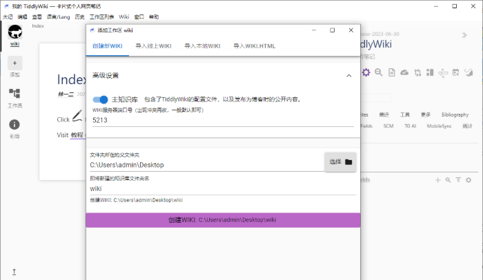The height and width of the screenshot is (280, 483).
Task: Click the sync arrows icon in toolbar
Action: pos(417,72)
